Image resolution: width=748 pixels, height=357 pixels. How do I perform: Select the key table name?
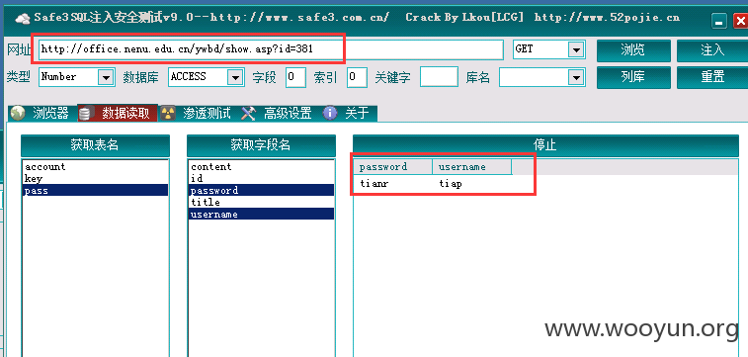(96, 178)
